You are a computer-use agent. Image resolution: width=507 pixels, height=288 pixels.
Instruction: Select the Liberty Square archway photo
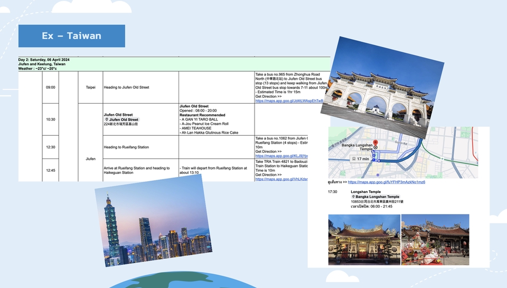coord(382,87)
